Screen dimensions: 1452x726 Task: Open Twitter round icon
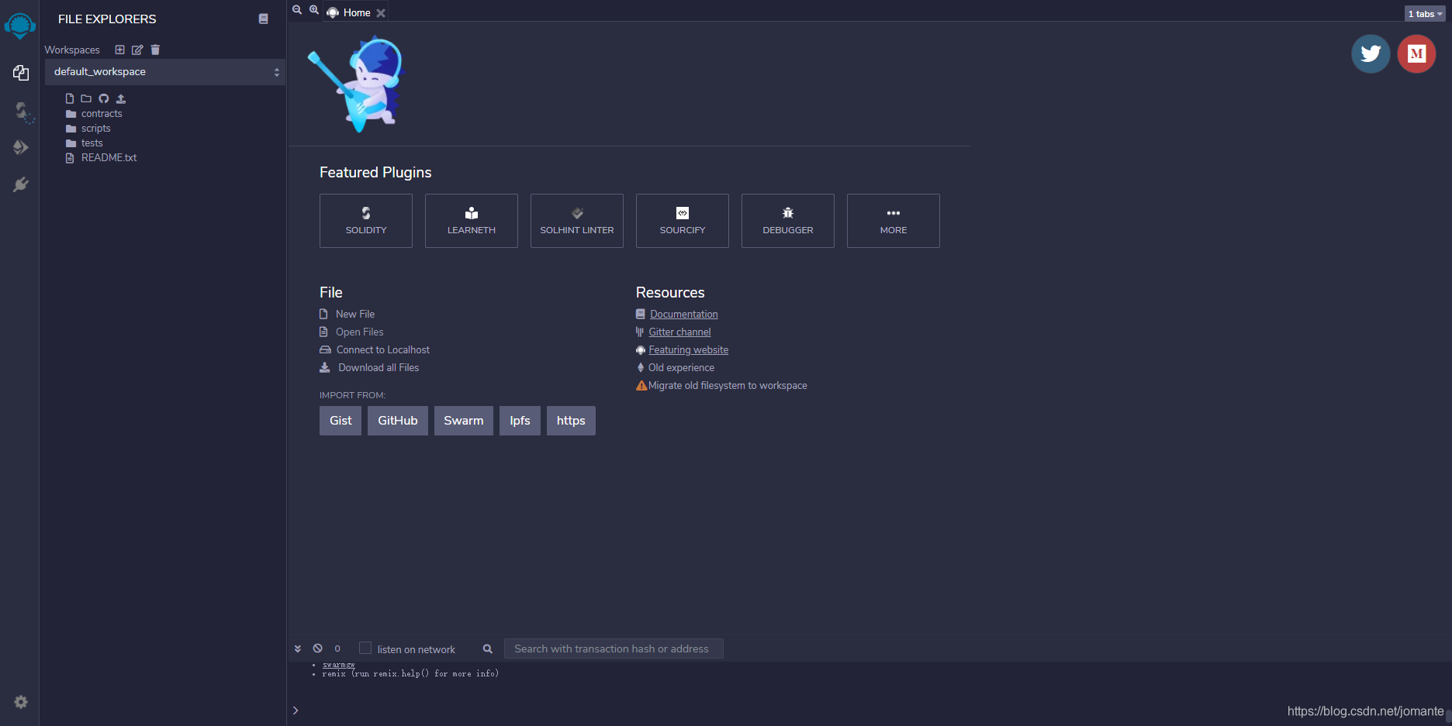pyautogui.click(x=1371, y=53)
